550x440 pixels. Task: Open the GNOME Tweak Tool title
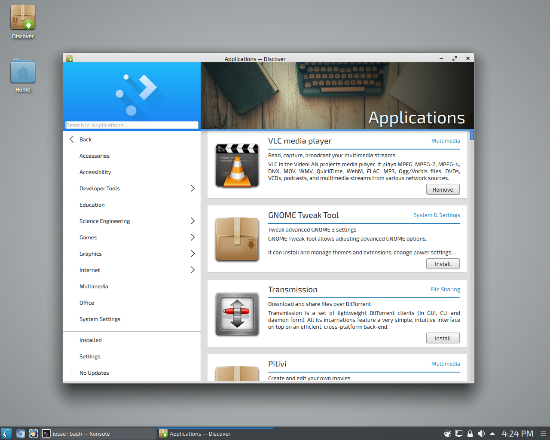[303, 215]
